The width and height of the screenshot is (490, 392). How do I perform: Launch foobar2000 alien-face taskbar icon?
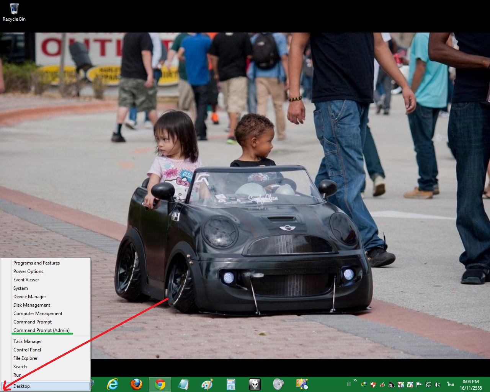click(255, 384)
